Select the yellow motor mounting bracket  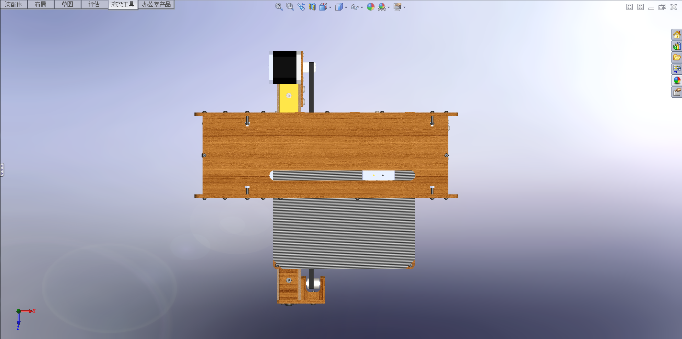288,99
